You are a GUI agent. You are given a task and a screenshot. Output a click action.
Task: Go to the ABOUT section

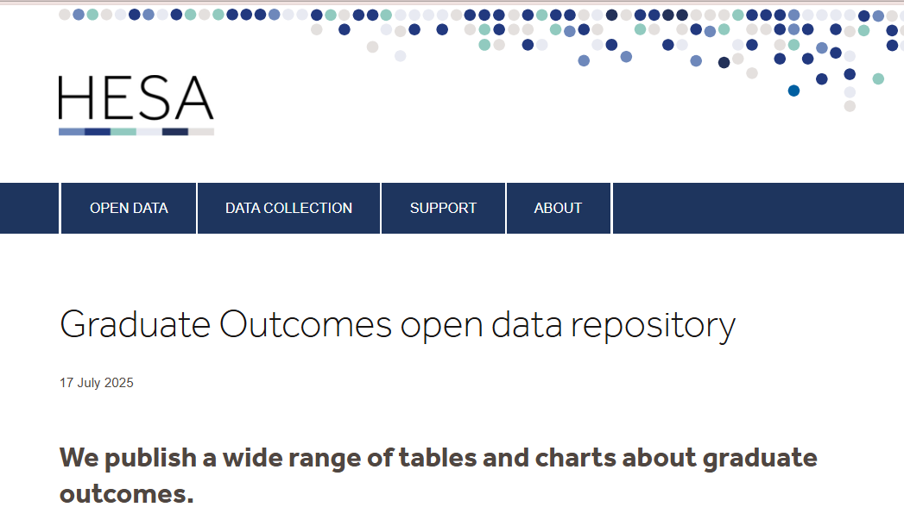558,209
